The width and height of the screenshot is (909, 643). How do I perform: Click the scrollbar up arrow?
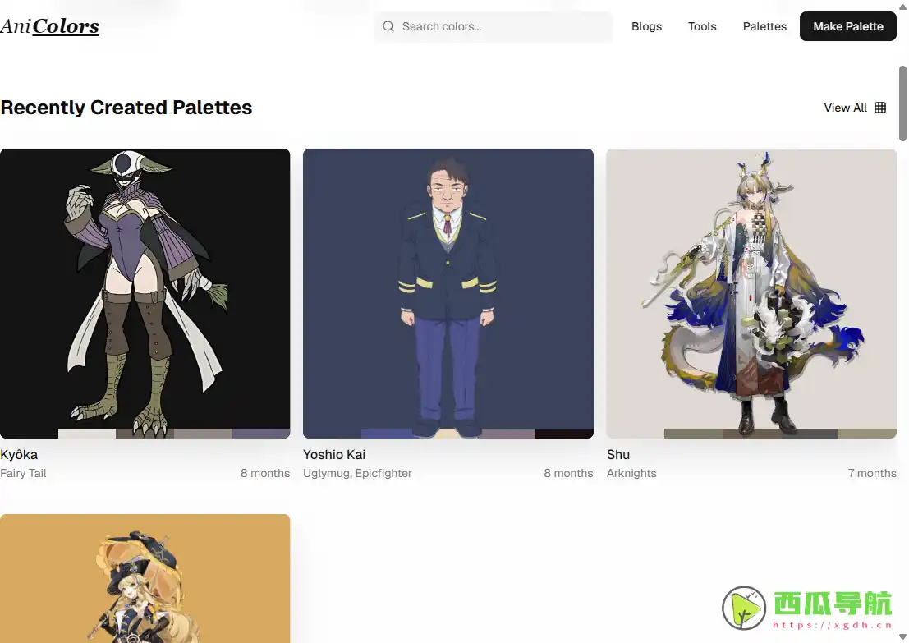pyautogui.click(x=902, y=7)
